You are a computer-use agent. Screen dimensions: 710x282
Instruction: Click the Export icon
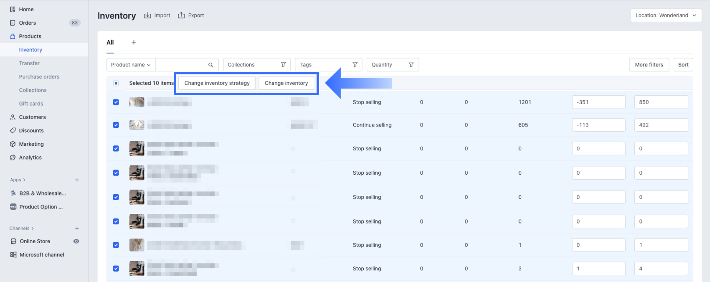click(x=181, y=15)
